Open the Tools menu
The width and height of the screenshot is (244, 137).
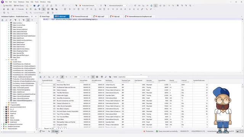pos(37,2)
